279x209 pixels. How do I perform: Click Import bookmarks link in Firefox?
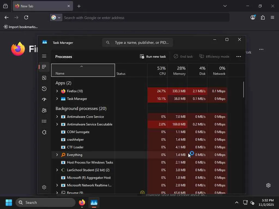pyautogui.click(x=21, y=27)
